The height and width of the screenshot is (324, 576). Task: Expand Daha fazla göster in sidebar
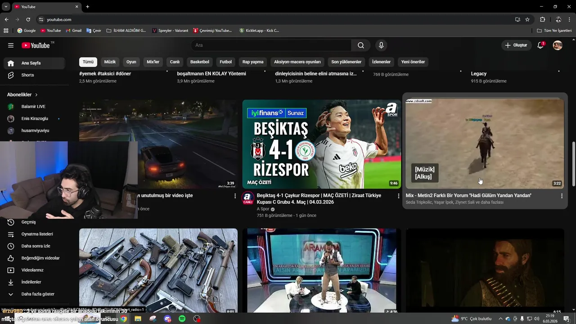click(x=34, y=294)
